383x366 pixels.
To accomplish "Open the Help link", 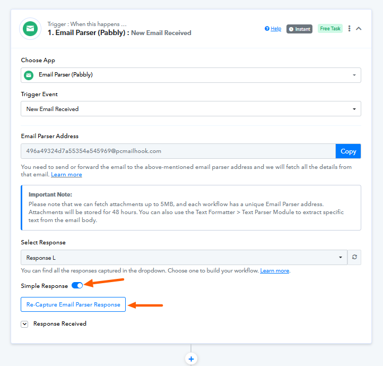I will [276, 29].
